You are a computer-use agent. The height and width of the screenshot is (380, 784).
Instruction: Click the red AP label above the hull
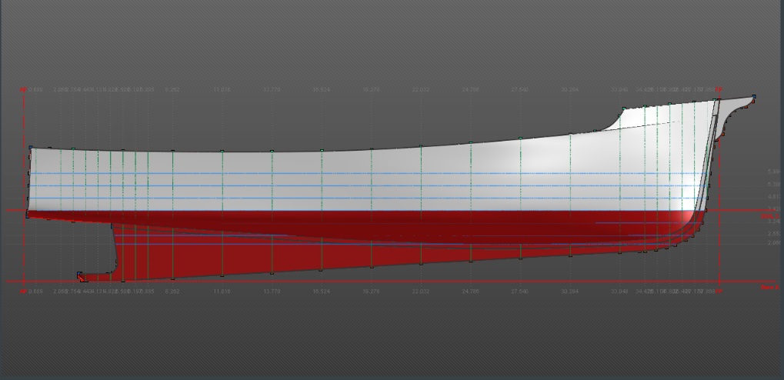23,90
